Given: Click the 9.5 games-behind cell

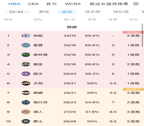Looking at the screenshot, I should 113,121.
